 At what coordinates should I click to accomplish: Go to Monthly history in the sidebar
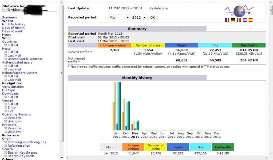(14, 24)
